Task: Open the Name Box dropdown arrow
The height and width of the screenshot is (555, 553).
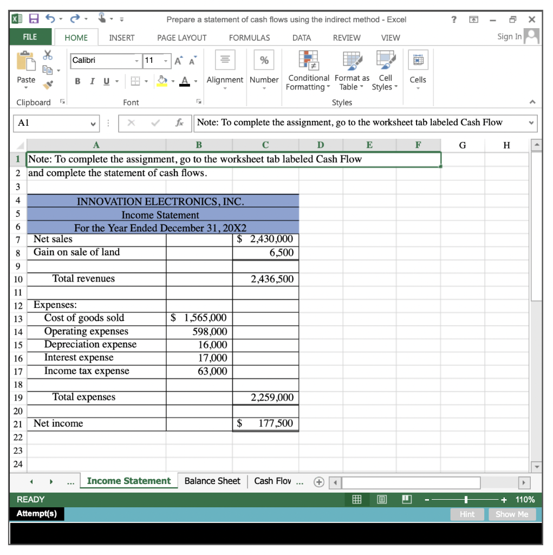Action: tap(93, 124)
